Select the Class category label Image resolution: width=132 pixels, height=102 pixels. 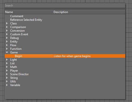(x=13, y=23)
